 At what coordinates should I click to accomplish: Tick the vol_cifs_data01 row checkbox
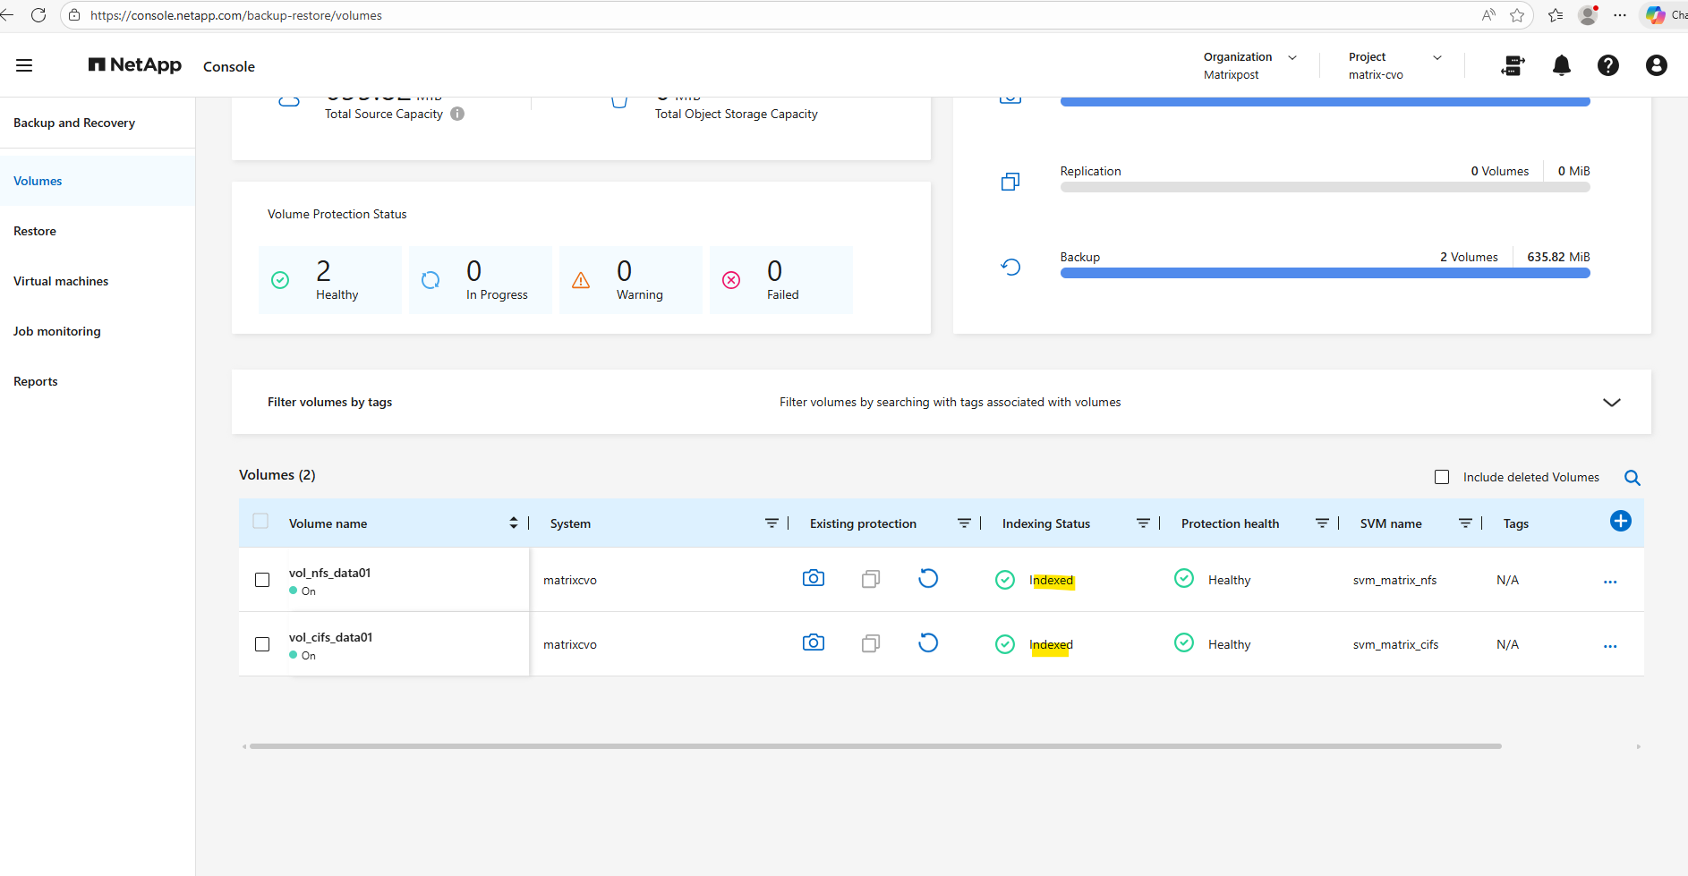262,644
